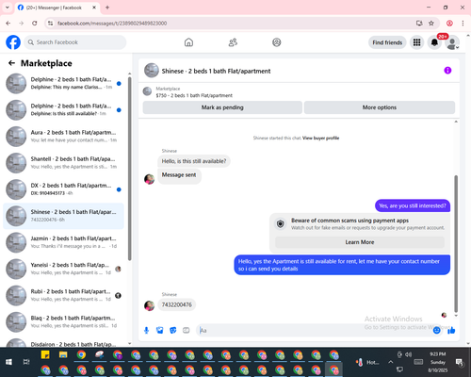
Task: Click the message text input field
Action: click(314, 330)
